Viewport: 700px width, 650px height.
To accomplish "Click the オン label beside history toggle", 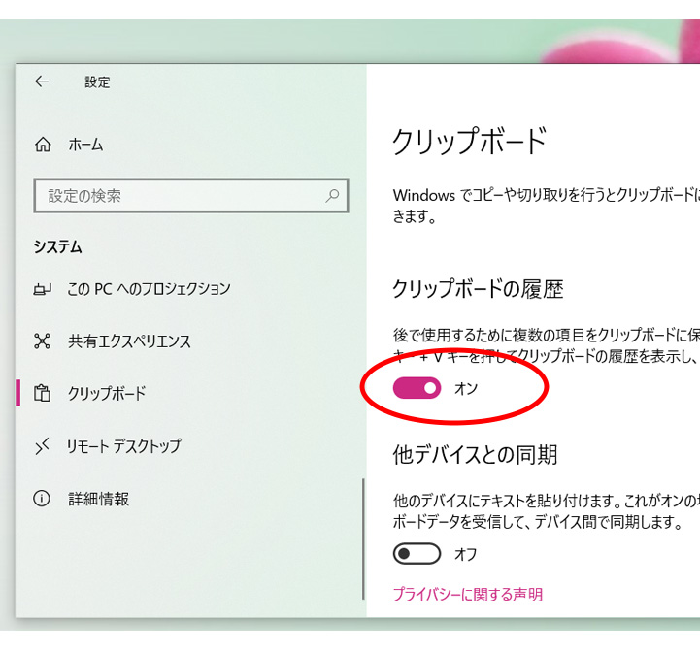I will (466, 389).
